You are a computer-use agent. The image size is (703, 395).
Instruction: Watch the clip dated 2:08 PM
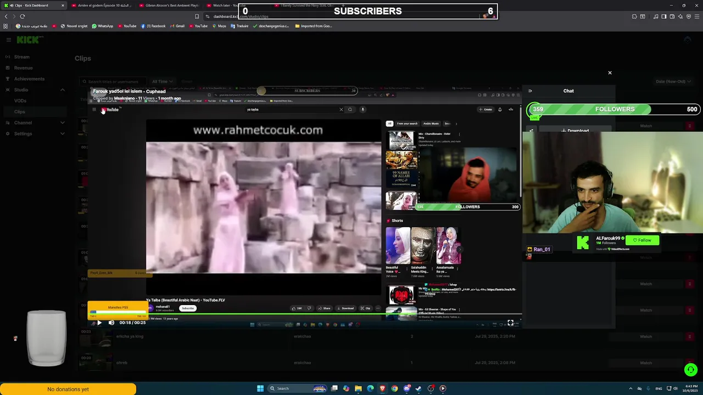pyautogui.click(x=646, y=363)
